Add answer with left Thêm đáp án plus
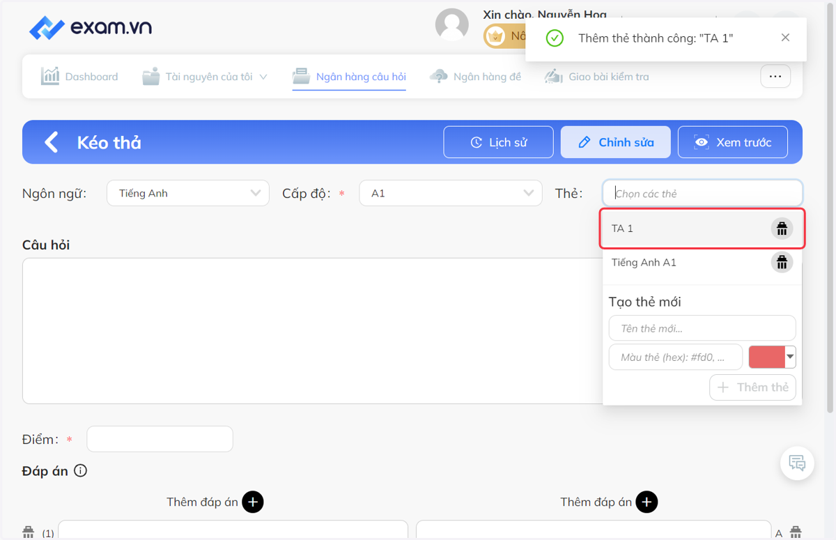The height and width of the screenshot is (540, 836). coord(253,502)
